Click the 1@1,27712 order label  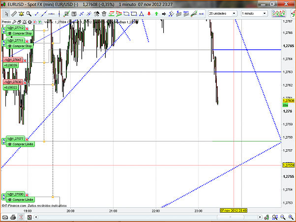tap(15, 28)
